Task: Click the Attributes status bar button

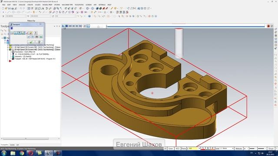Action: pos(238,149)
